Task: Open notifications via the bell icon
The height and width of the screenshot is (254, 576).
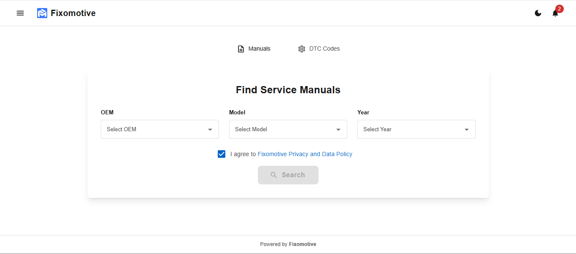Action: 554,13
